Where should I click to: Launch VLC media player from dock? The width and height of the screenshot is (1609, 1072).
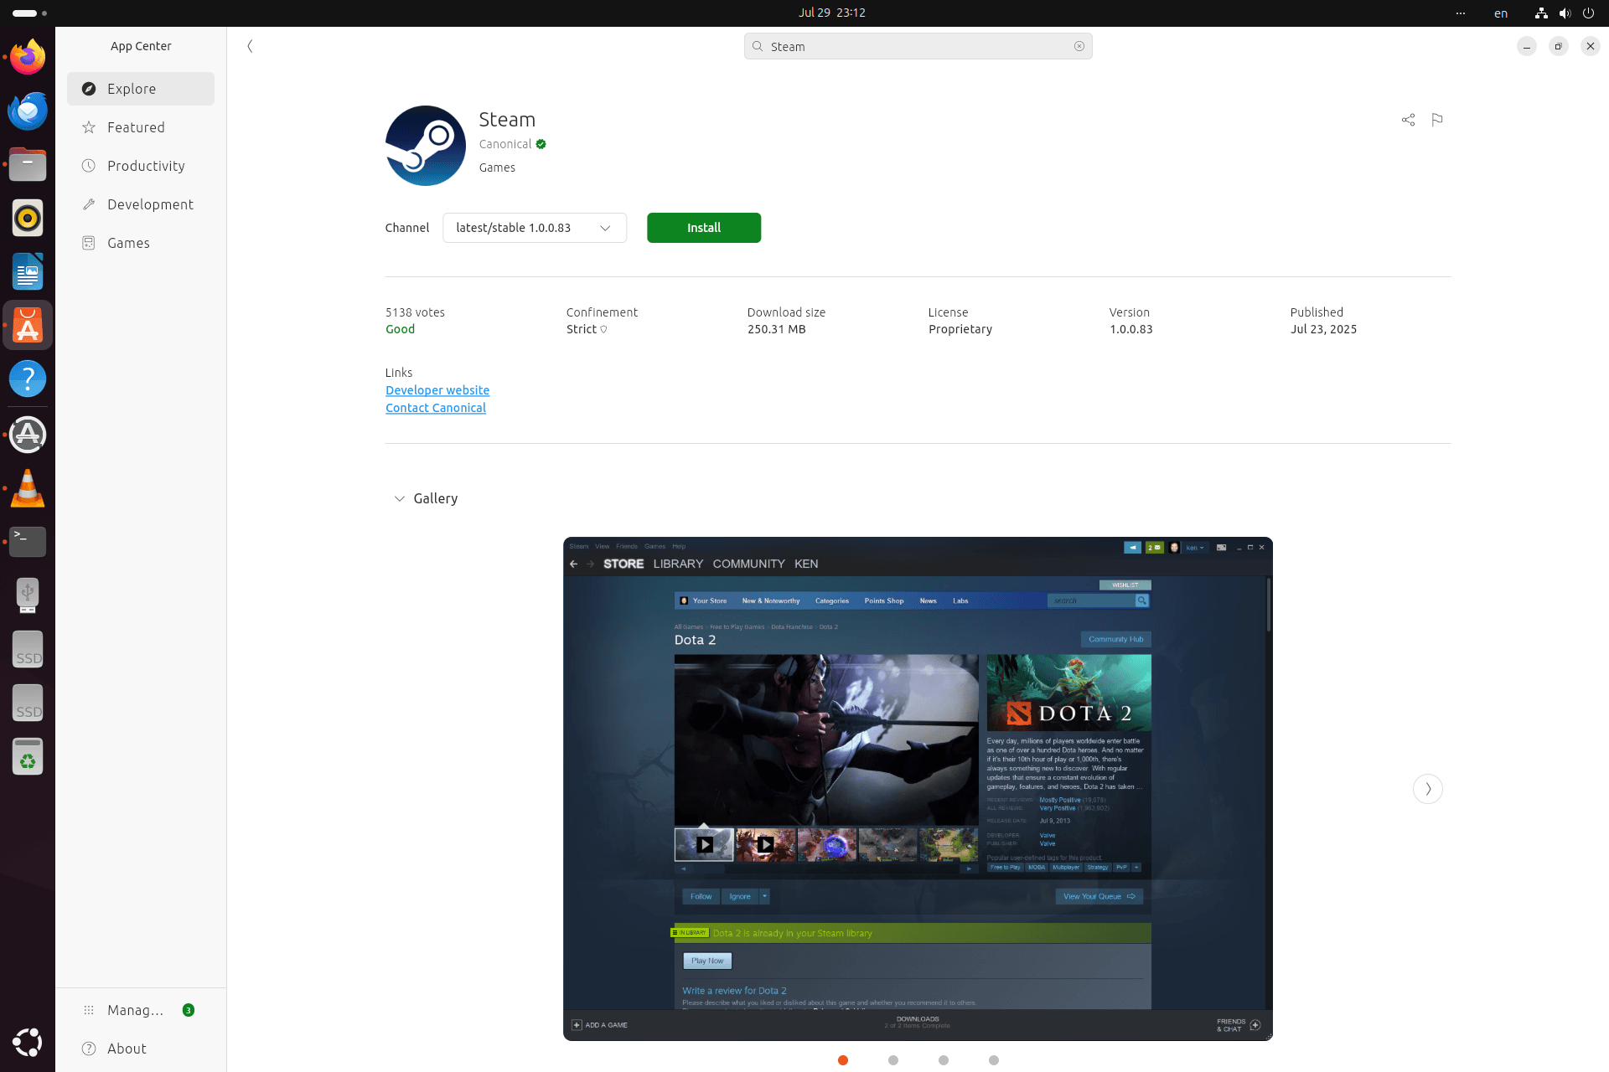tap(28, 488)
